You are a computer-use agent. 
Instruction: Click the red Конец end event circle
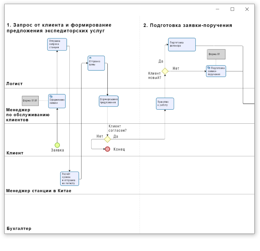(x=107, y=149)
